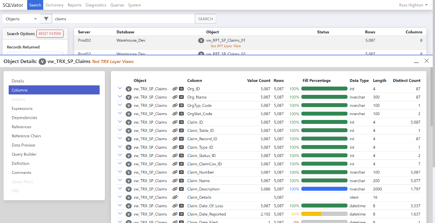The width and height of the screenshot is (435, 223).
Task: Click the table icon in the Claim_Status_ID row
Action: click(x=181, y=156)
